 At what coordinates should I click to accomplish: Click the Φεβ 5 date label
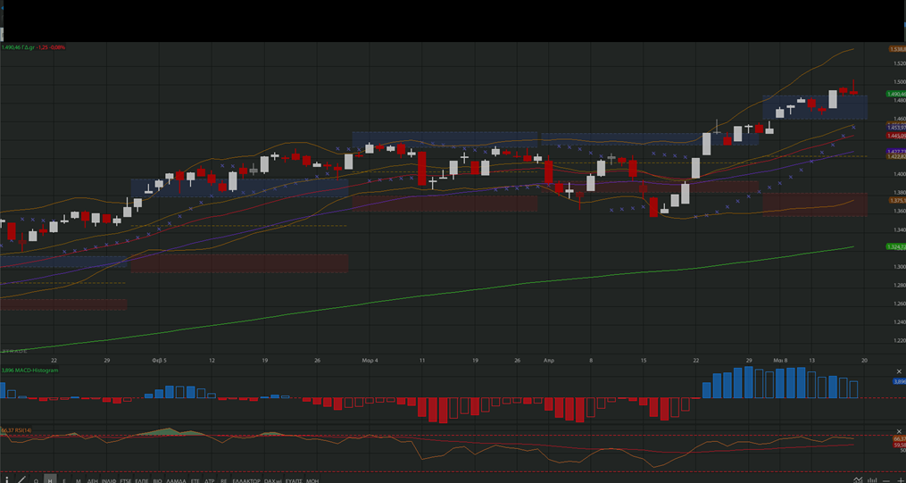pyautogui.click(x=160, y=360)
